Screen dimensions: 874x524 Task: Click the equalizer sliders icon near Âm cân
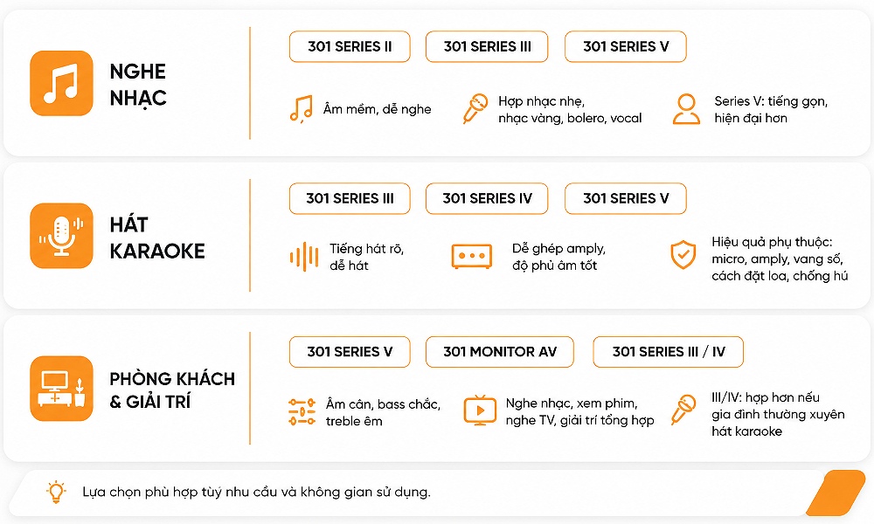click(x=302, y=412)
